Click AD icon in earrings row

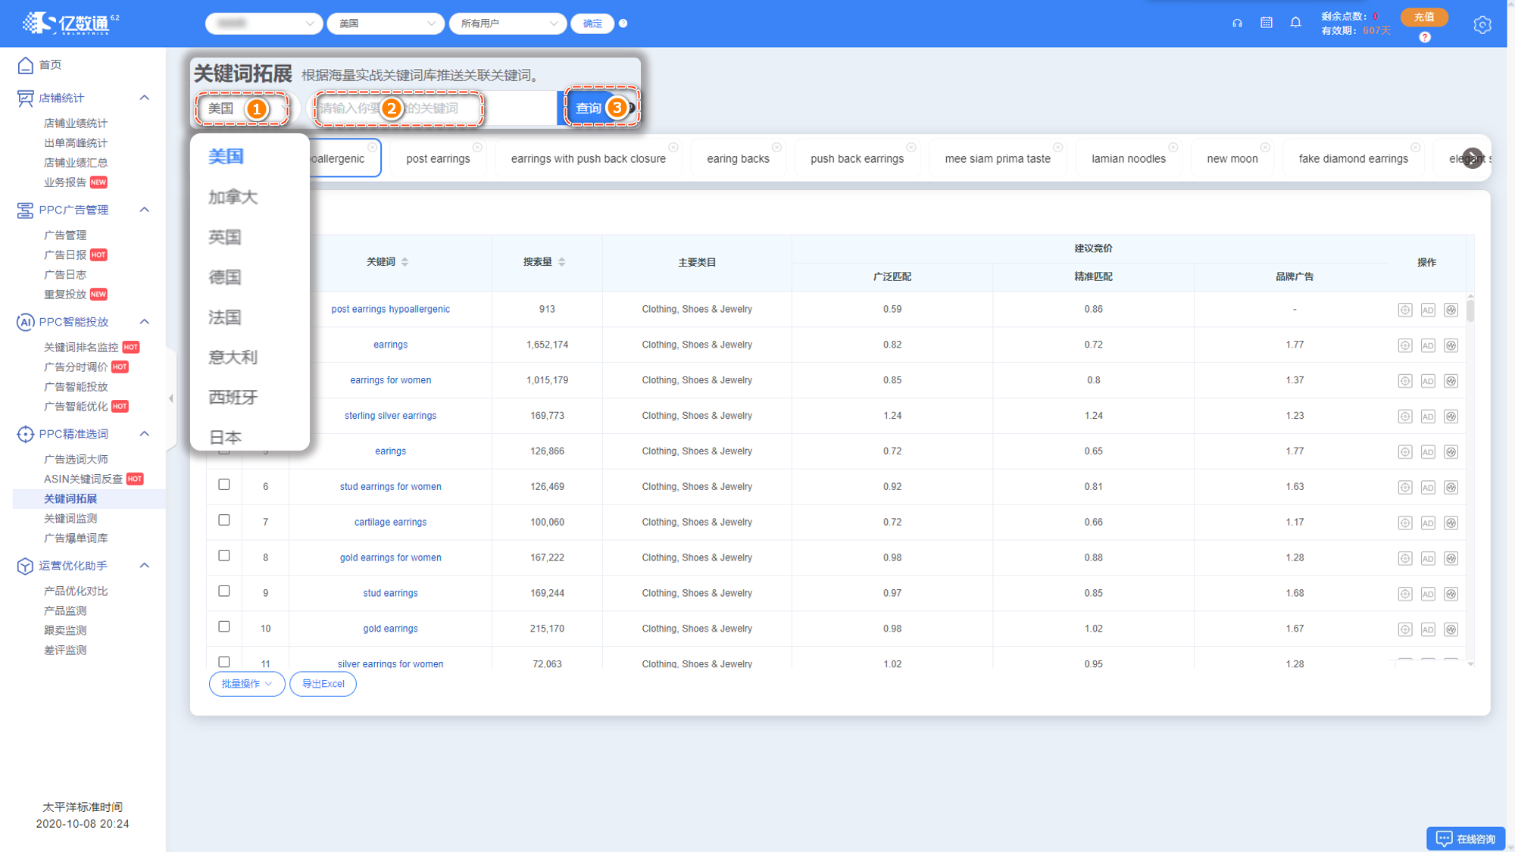tap(1428, 345)
